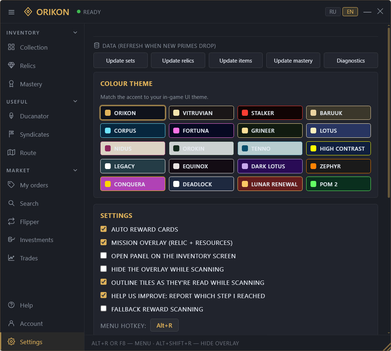The width and height of the screenshot is (391, 351).
Task: Select the ORIKON colour theme
Action: (x=133, y=113)
